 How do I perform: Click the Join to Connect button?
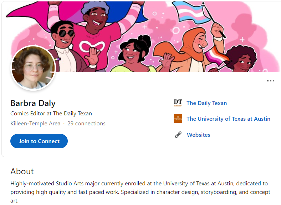(39, 141)
